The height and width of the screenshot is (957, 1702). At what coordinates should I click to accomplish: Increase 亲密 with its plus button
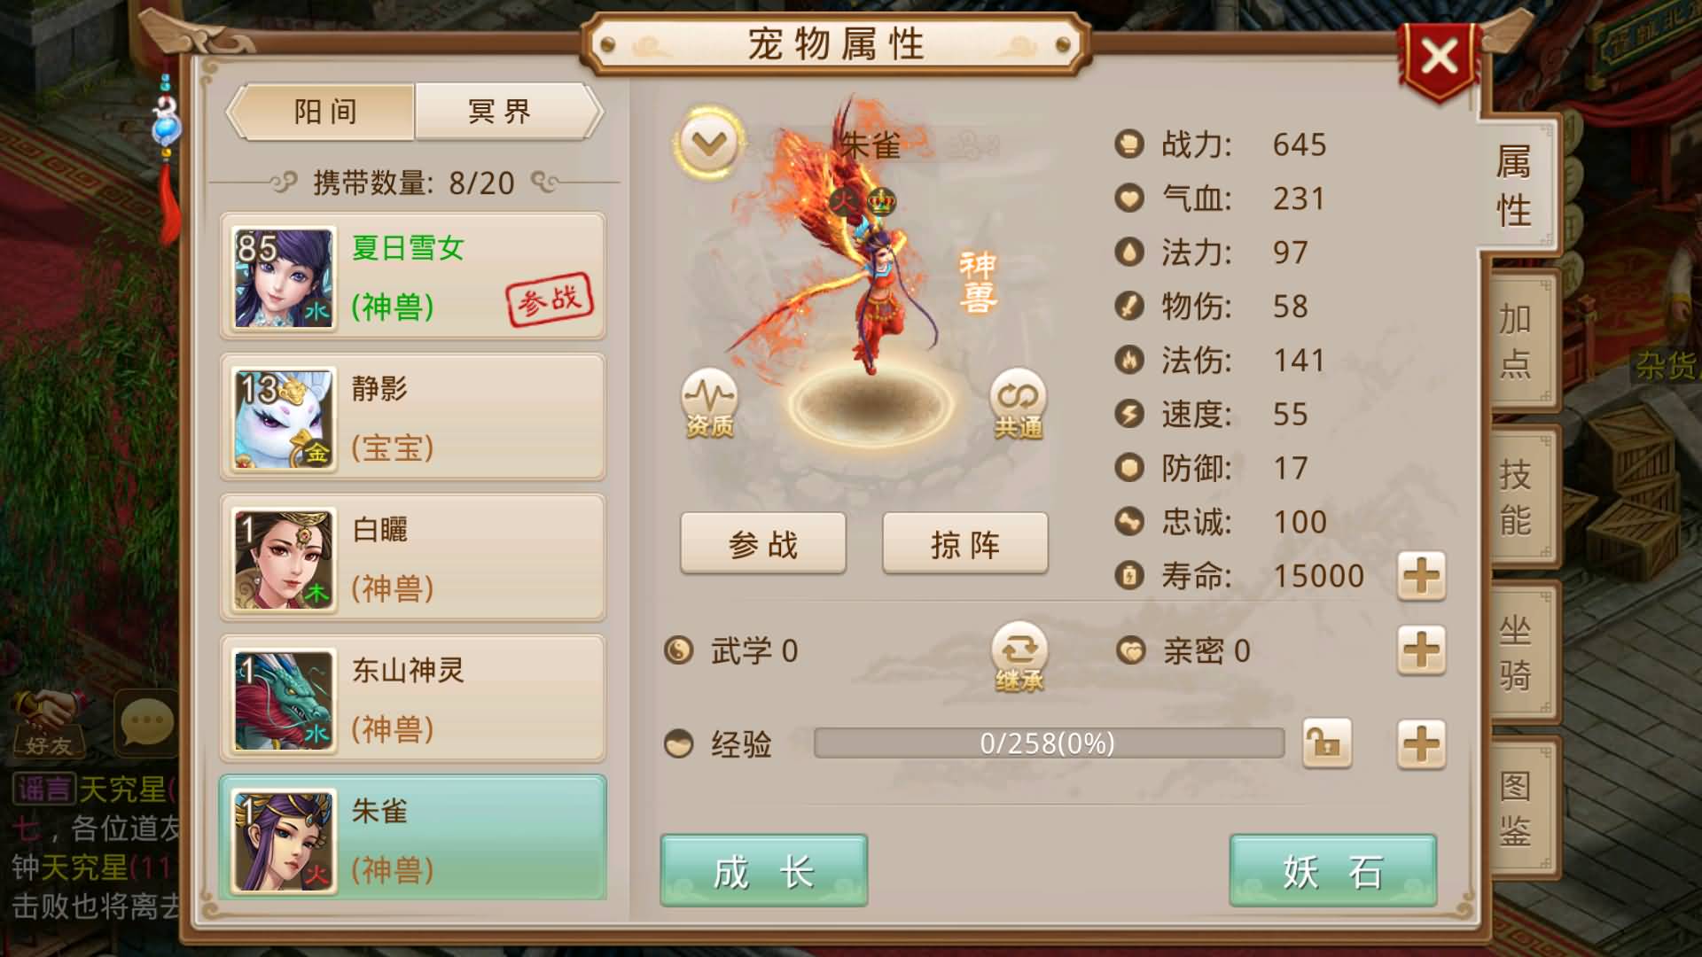click(x=1422, y=651)
